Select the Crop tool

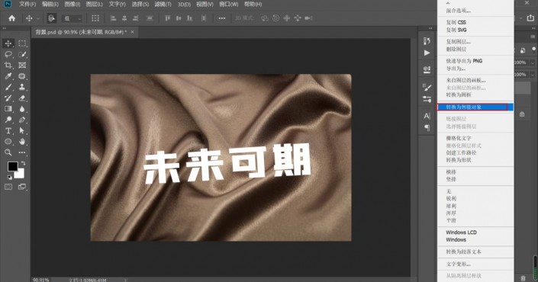click(8, 65)
